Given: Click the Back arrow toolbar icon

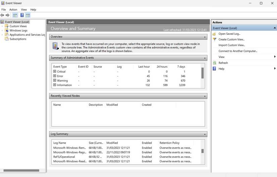Looking at the screenshot, I should [2, 15].
